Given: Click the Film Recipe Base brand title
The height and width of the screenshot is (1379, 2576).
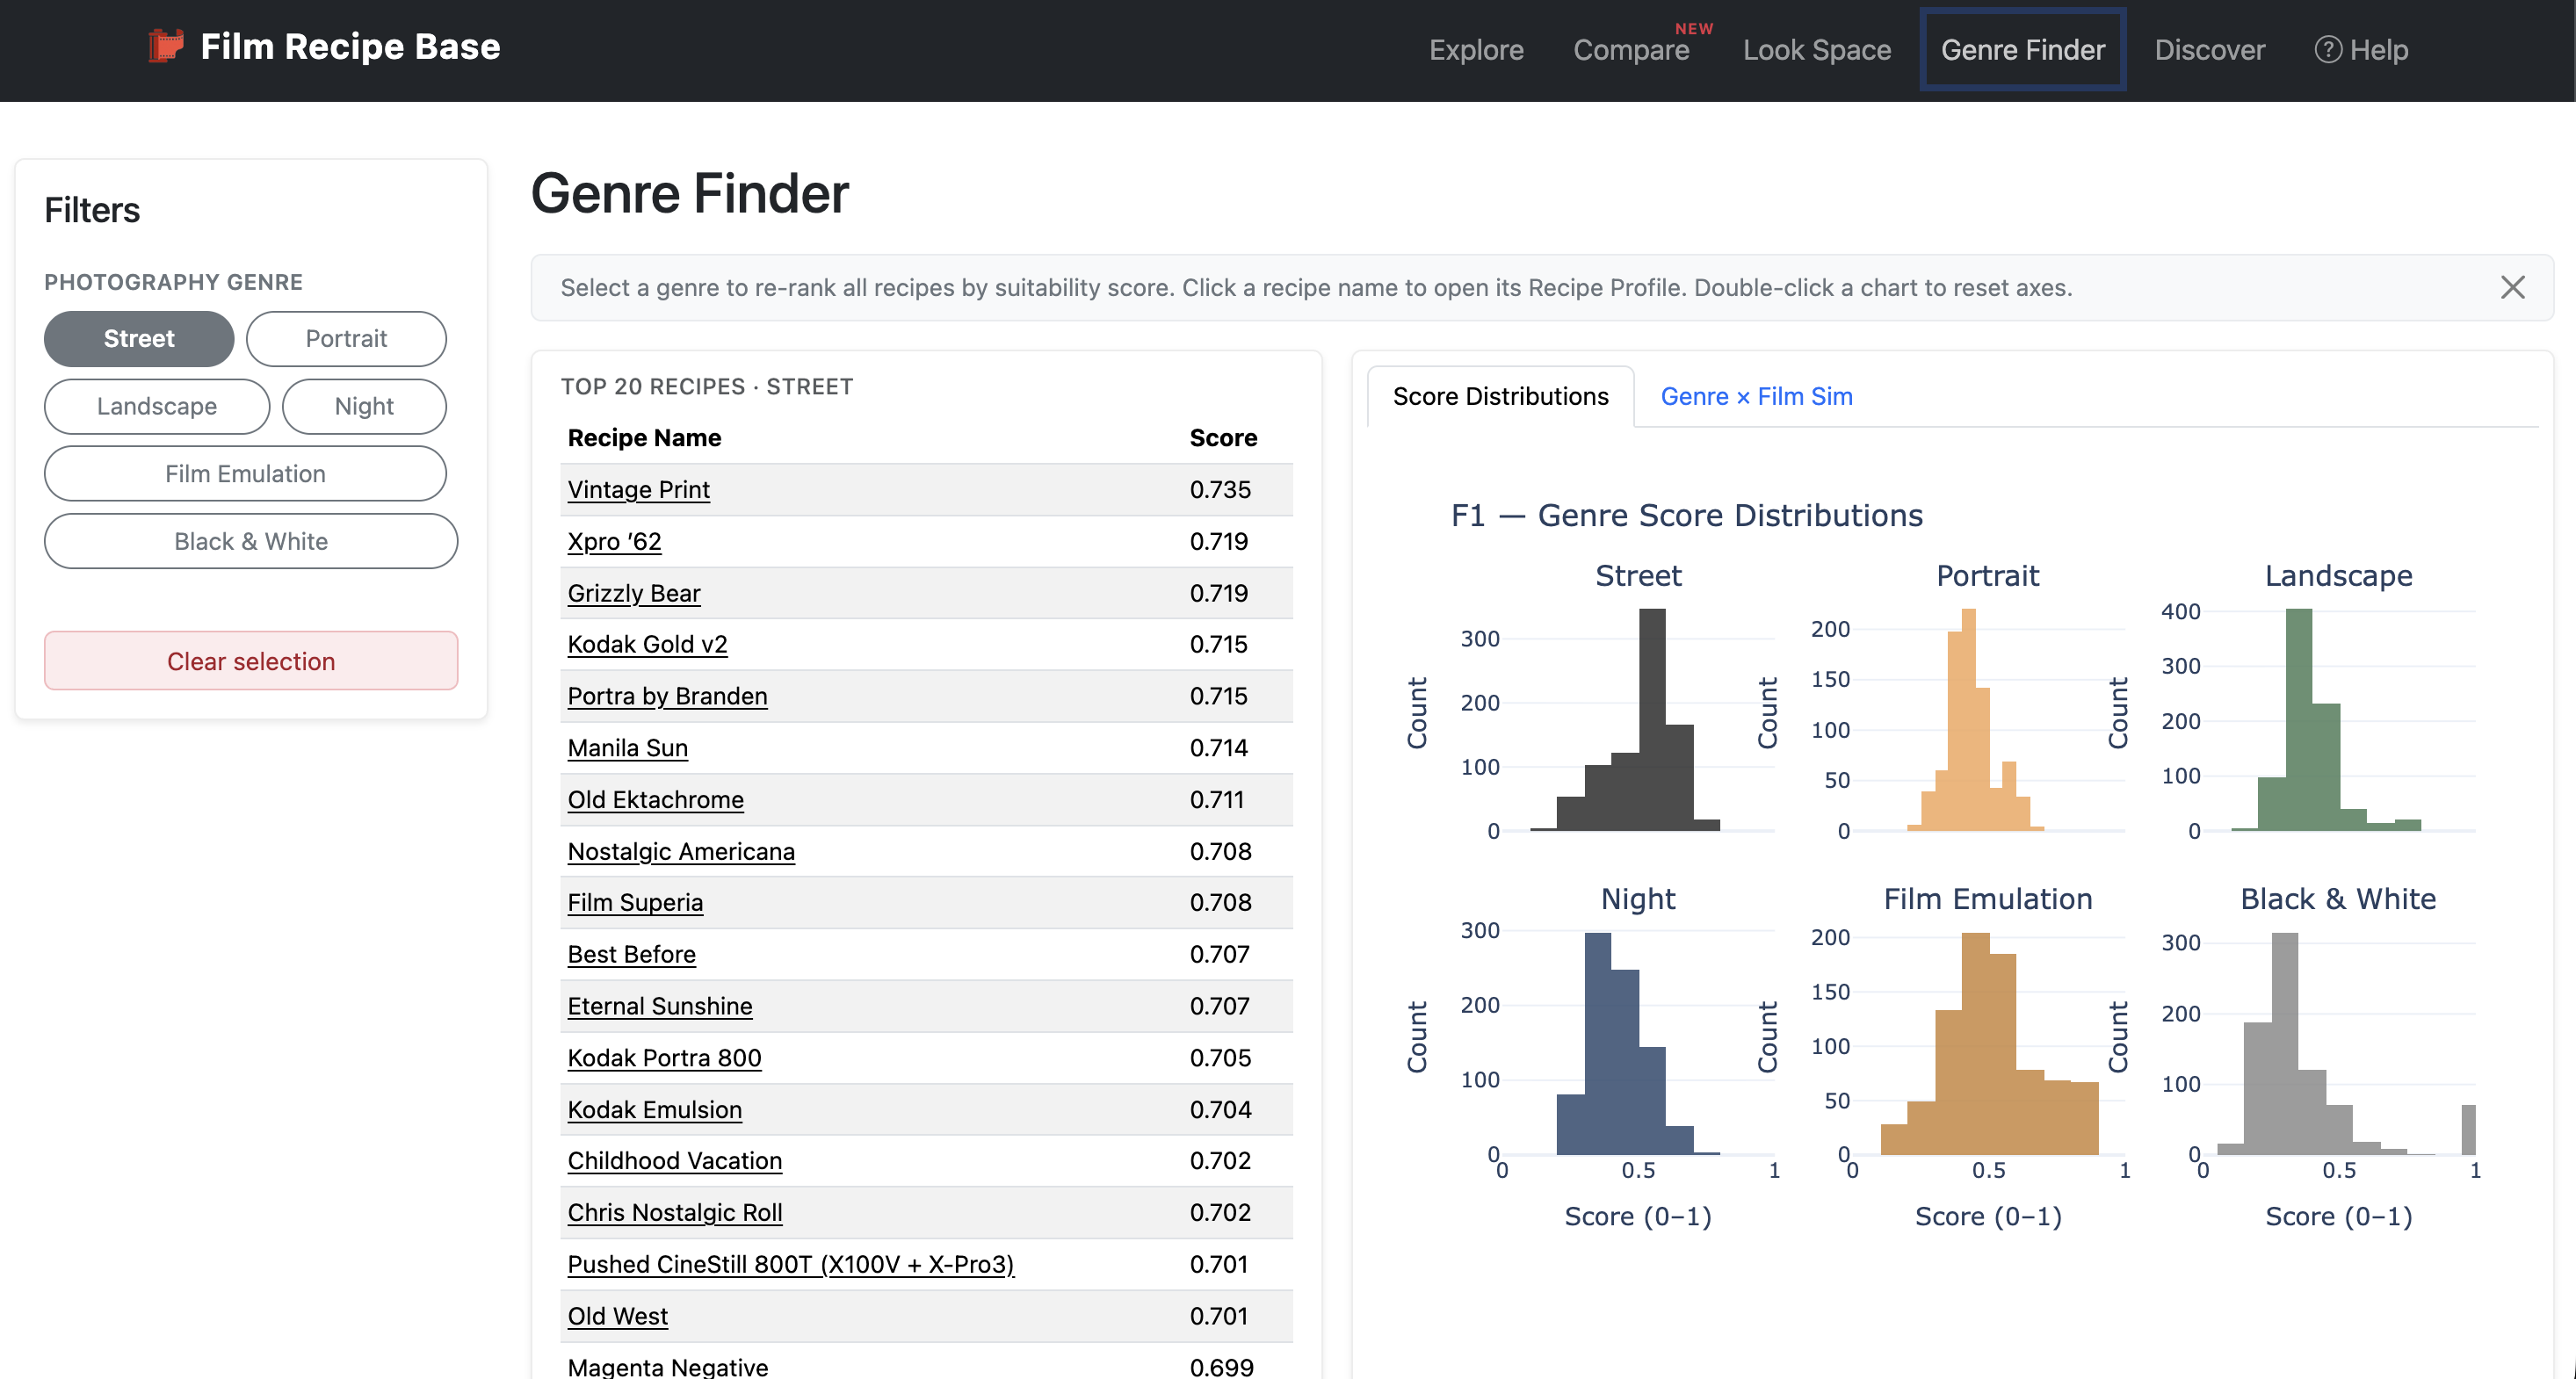Looking at the screenshot, I should [x=350, y=47].
